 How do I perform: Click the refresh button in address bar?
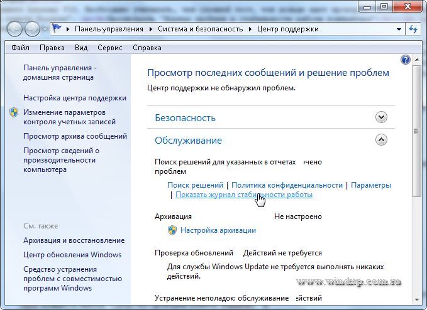click(413, 29)
